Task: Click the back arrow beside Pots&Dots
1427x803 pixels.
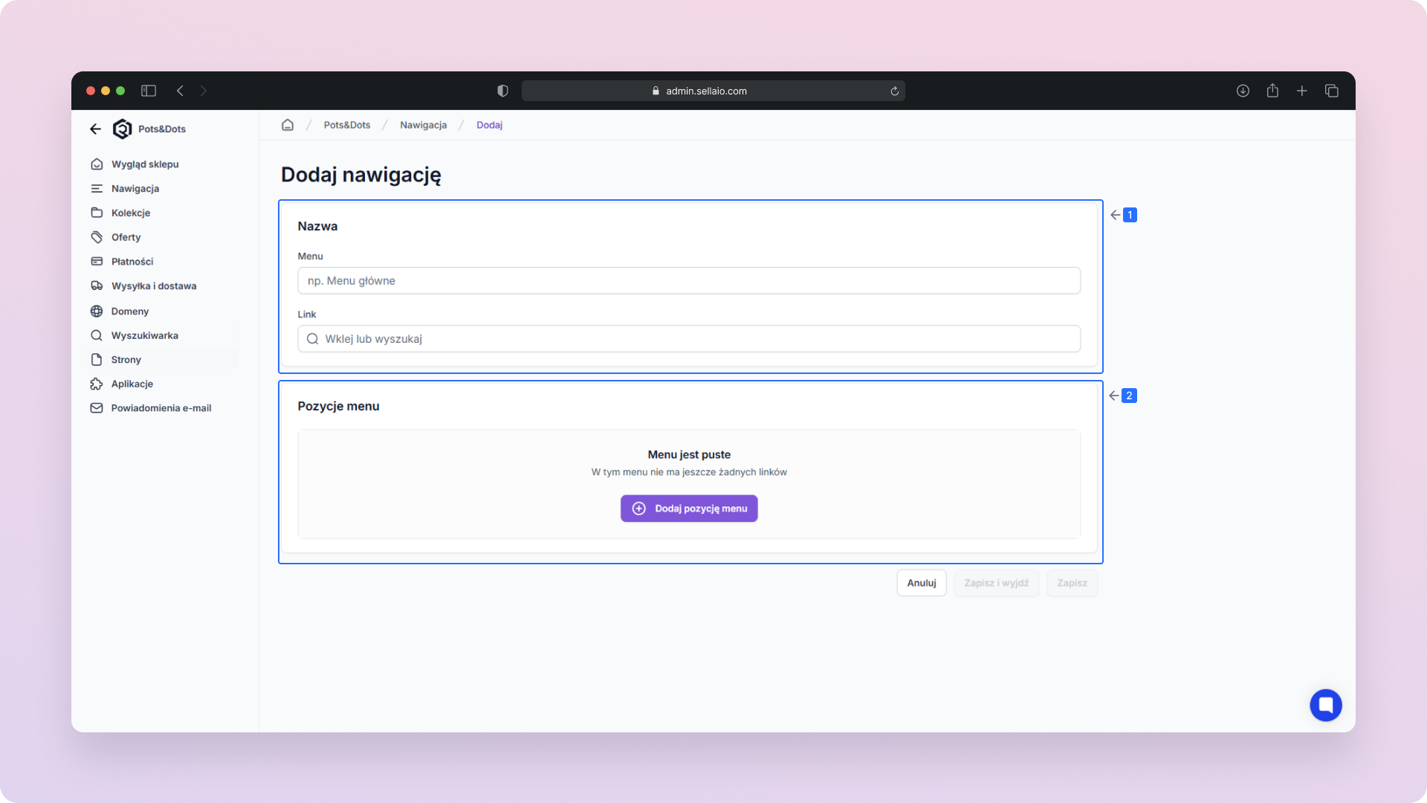Action: 95,129
